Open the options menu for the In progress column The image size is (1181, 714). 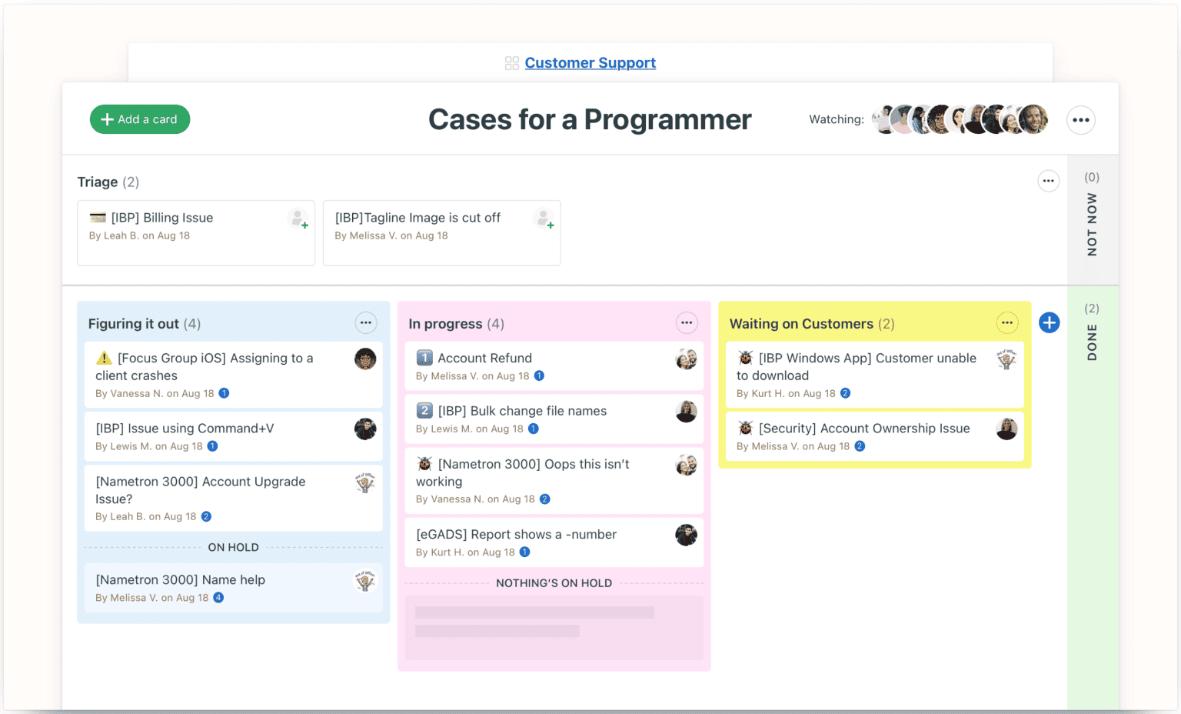click(686, 322)
